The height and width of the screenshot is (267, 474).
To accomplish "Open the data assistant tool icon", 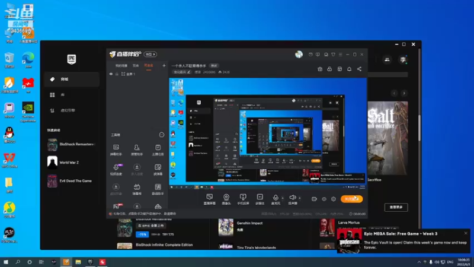I will click(x=158, y=189).
